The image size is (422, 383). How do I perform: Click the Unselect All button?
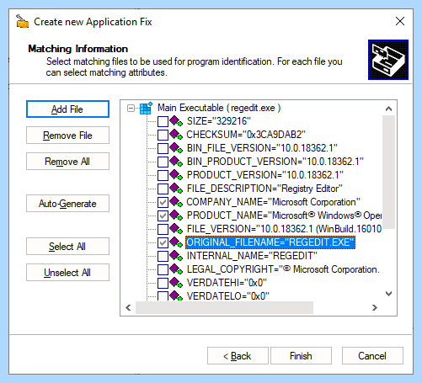(67, 273)
